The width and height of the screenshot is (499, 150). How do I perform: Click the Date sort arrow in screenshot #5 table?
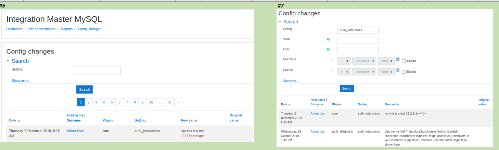(x=19, y=121)
